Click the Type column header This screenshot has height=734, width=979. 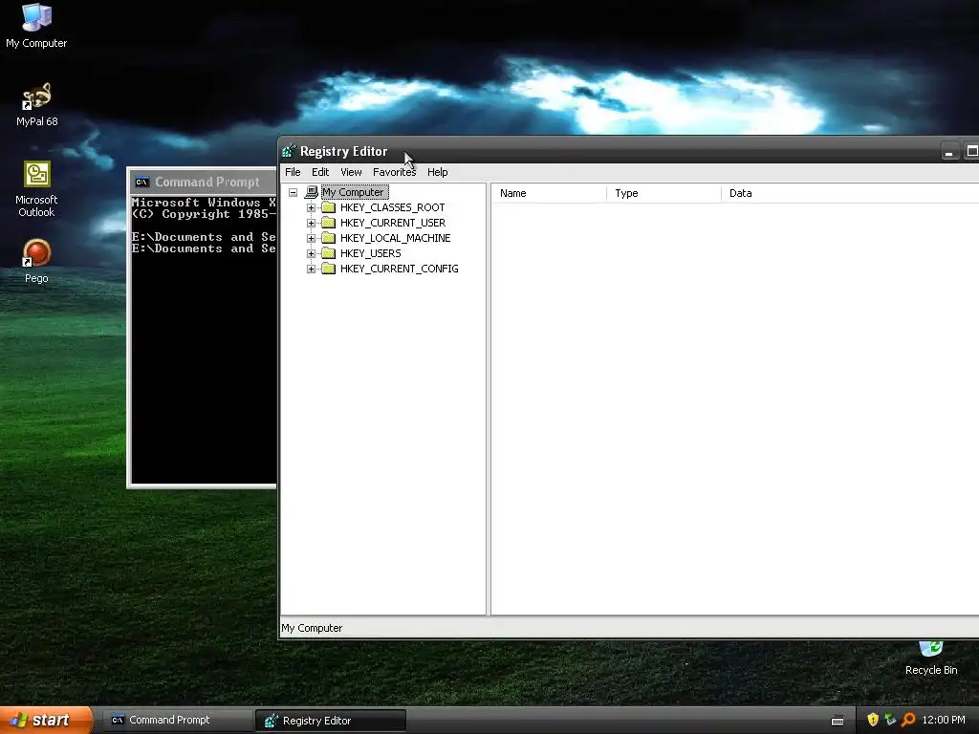click(x=664, y=193)
